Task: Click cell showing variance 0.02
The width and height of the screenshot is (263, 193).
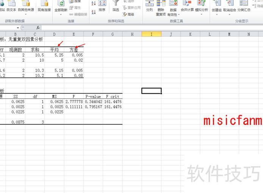Action: click(x=74, y=60)
